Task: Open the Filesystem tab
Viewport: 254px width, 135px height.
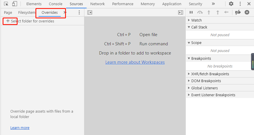Action: click(26, 12)
